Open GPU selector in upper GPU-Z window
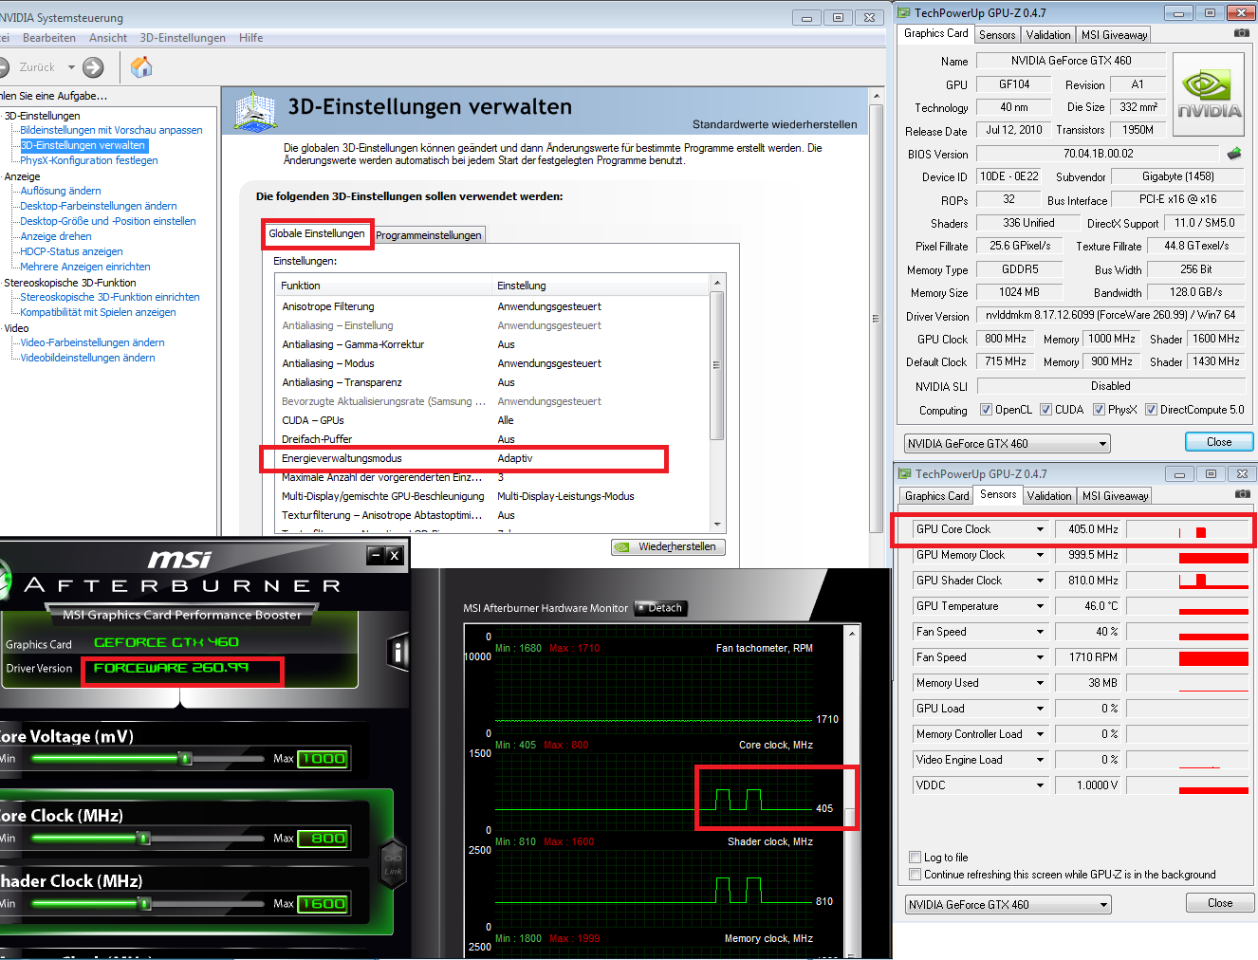The width and height of the screenshot is (1258, 960). [1008, 443]
